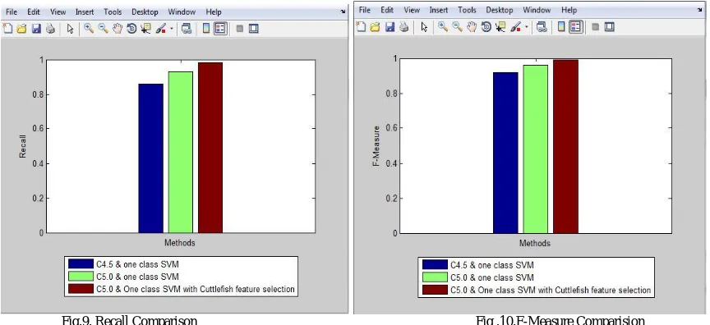Select Data Cursor tool in Recall window
Viewport: 710px width, 325px height.
[x=145, y=29]
